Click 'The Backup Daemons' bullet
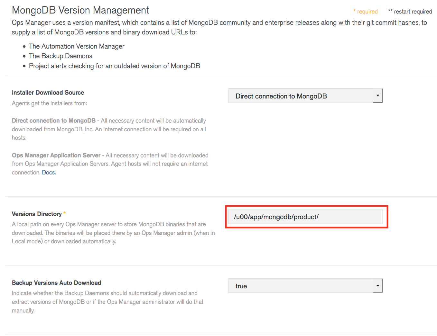Screen dimensions: 437x336 click(60, 56)
